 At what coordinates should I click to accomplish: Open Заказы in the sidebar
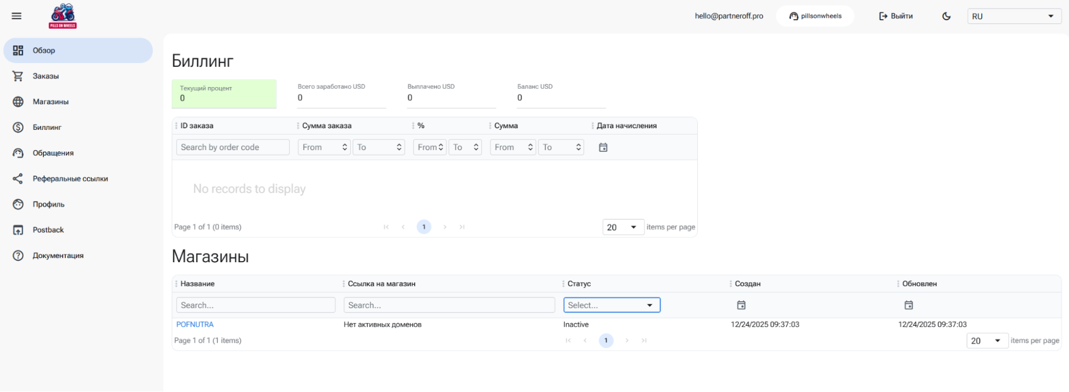[45, 76]
